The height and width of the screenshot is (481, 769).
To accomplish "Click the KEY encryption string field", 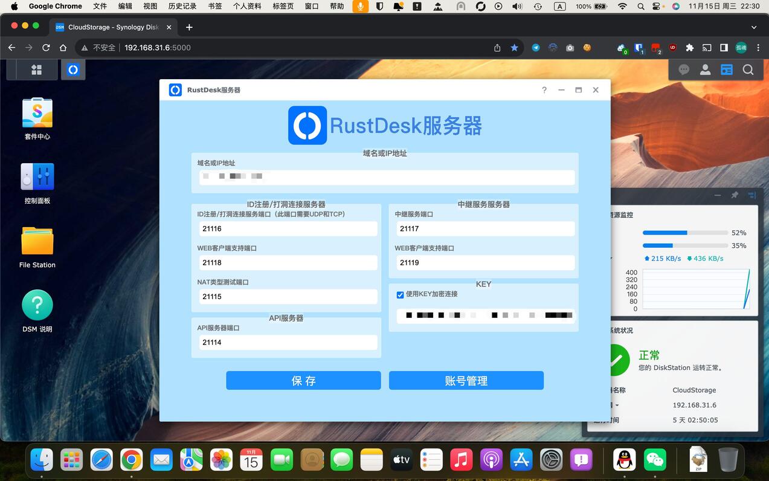I will tap(485, 315).
